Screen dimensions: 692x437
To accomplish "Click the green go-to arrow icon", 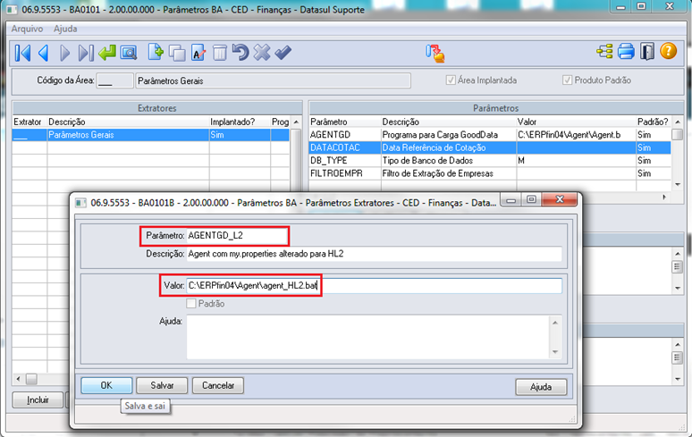I will [106, 53].
